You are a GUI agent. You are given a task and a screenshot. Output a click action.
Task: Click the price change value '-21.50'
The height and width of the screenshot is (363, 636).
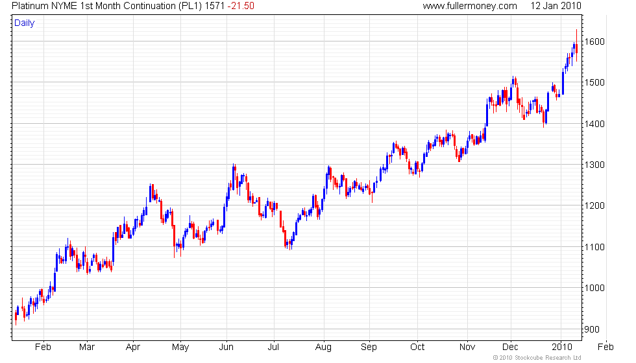241,6
